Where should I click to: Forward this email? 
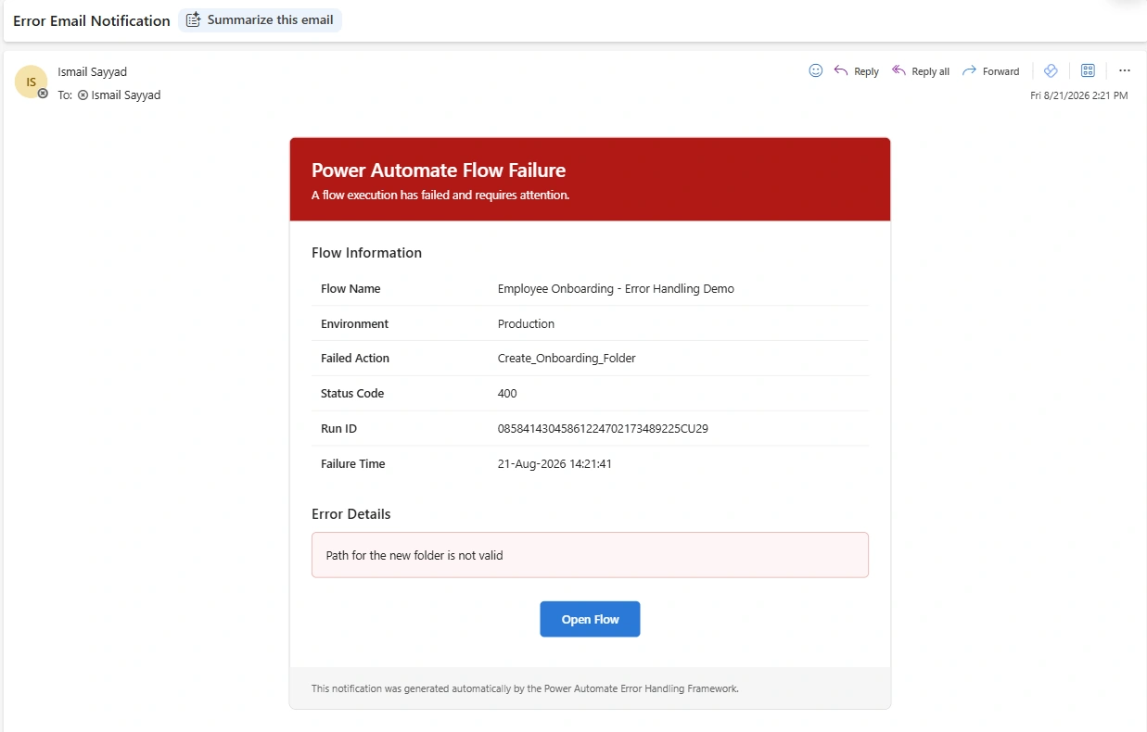coord(990,71)
